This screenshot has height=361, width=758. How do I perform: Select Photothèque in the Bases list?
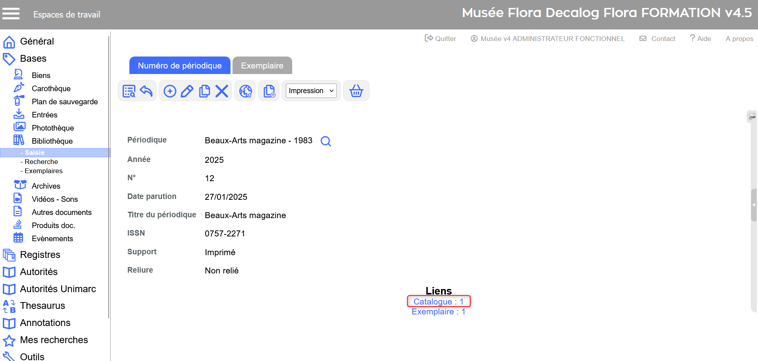click(53, 128)
